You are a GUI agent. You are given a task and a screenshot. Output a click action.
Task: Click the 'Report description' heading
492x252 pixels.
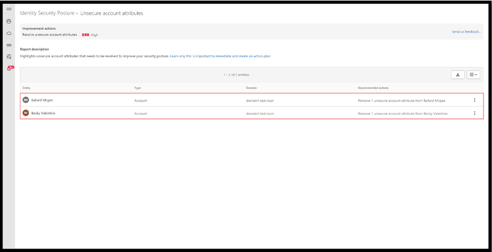(x=34, y=49)
